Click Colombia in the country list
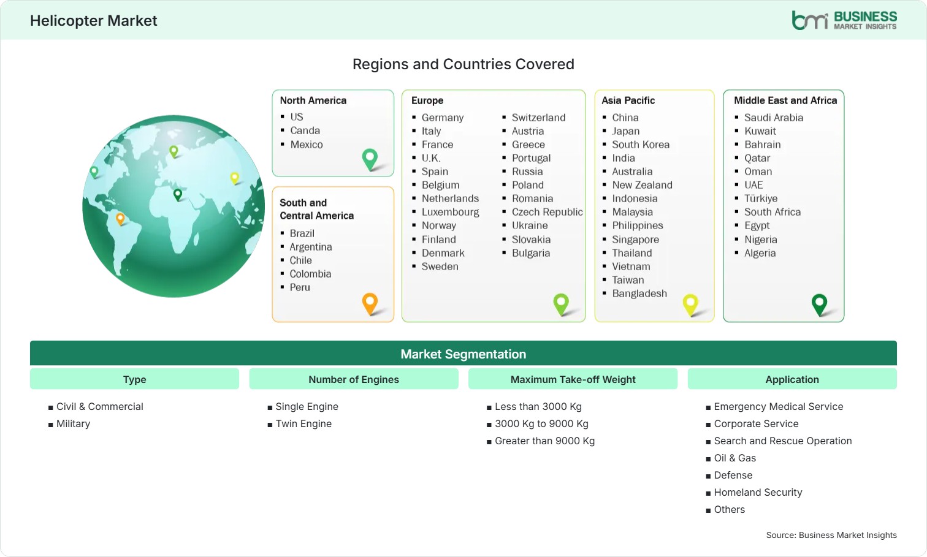Image resolution: width=927 pixels, height=557 pixels. (310, 274)
